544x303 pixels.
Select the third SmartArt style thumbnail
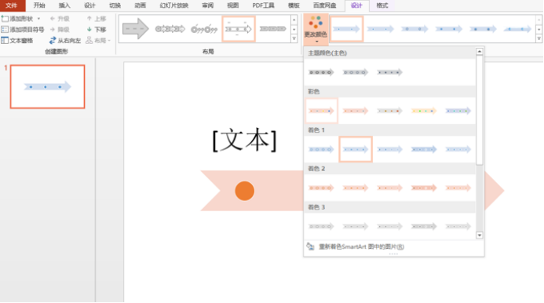coord(414,29)
